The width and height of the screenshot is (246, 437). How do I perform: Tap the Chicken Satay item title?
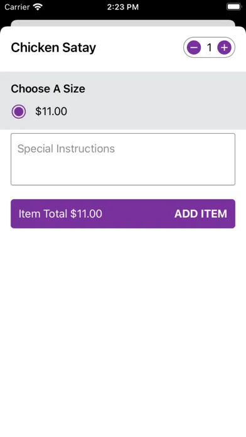(x=53, y=48)
